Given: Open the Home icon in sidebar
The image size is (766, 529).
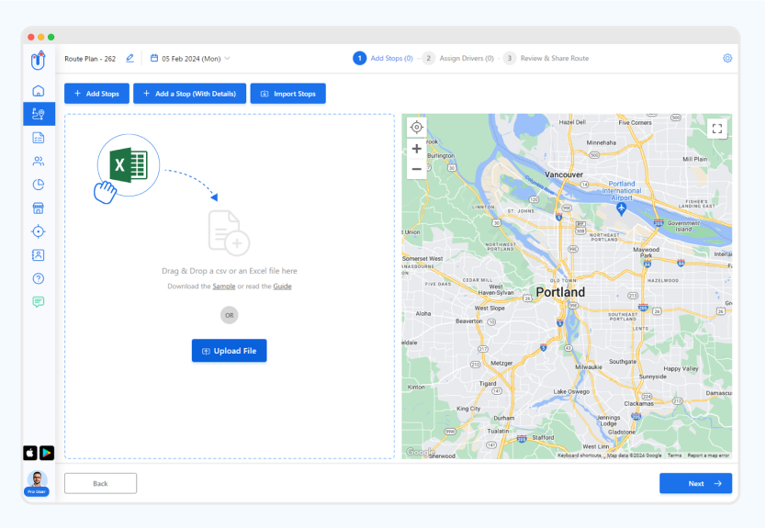Looking at the screenshot, I should pyautogui.click(x=38, y=91).
